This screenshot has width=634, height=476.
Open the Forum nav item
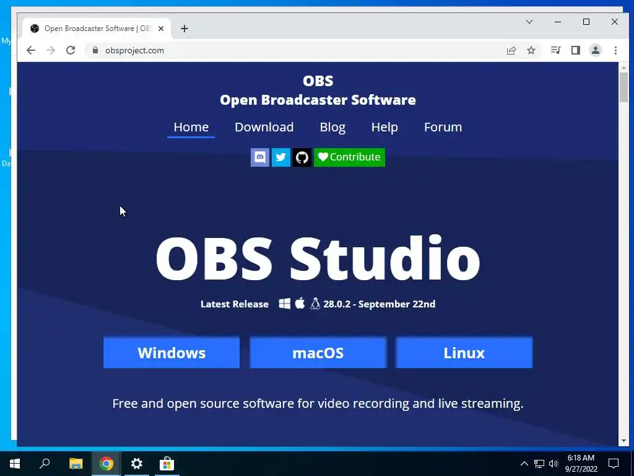tap(443, 127)
